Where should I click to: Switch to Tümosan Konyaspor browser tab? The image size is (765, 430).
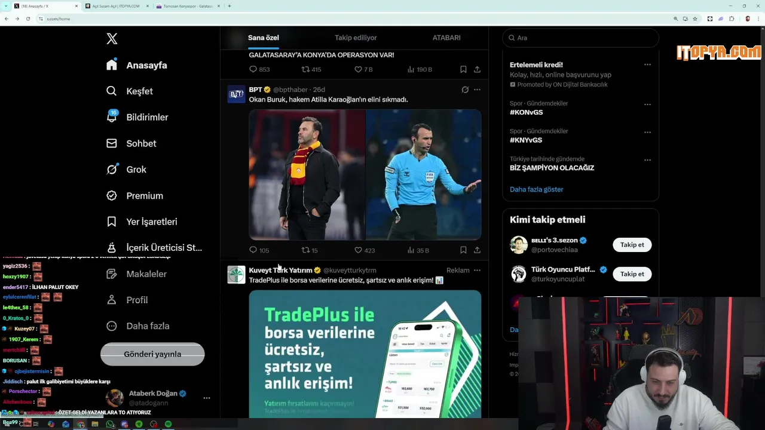[x=187, y=6]
